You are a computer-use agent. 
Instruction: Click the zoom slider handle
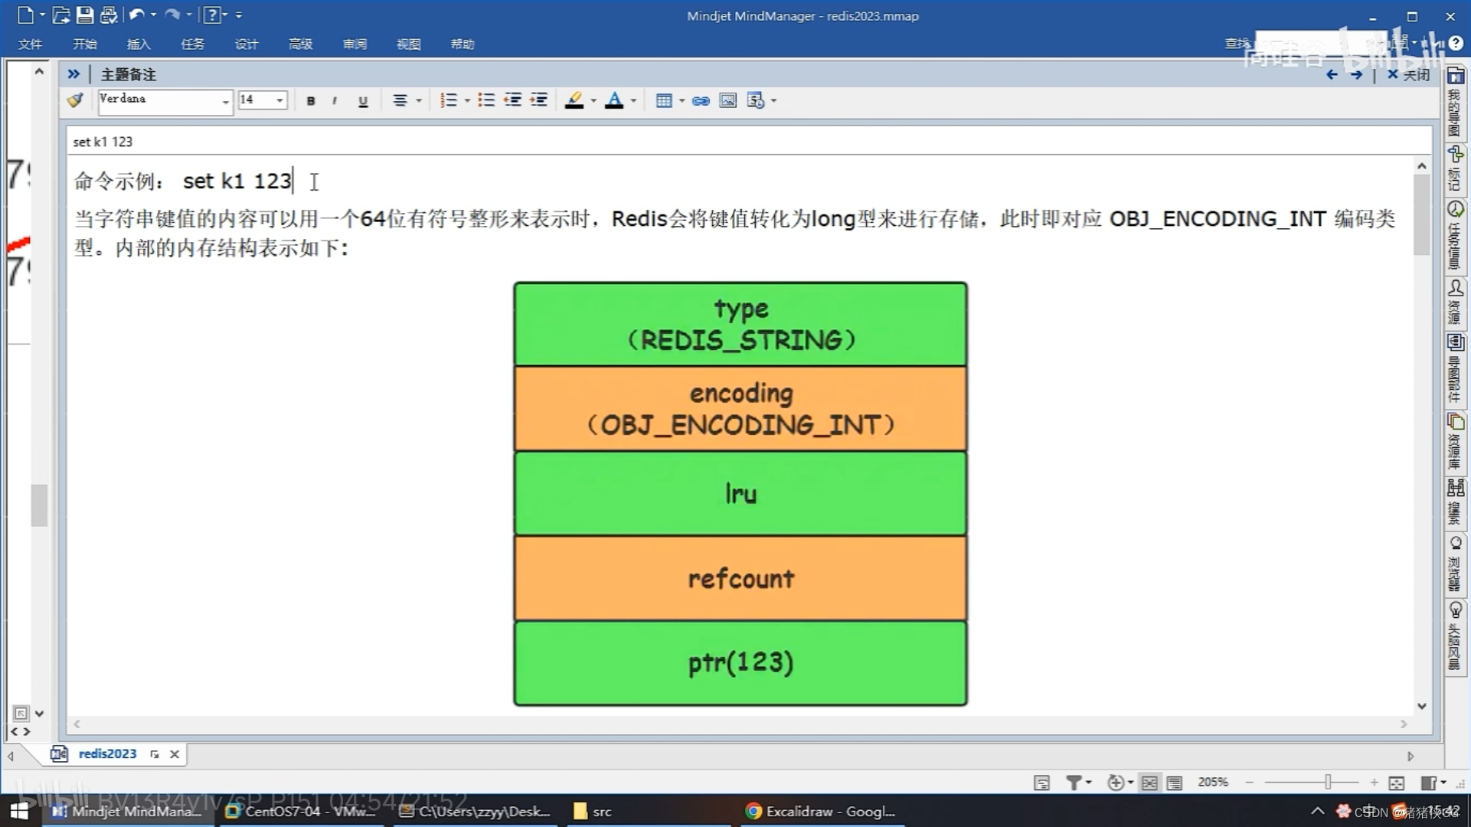[1328, 782]
